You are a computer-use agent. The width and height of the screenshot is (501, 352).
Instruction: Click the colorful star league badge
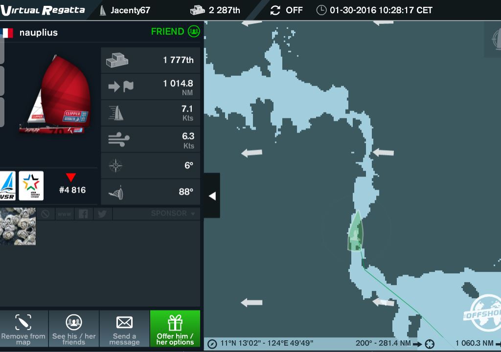coord(31,186)
